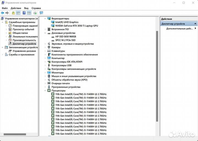Click the Back arrow in the toolbar
Viewport: 198px width, 141px height.
point(2,13)
